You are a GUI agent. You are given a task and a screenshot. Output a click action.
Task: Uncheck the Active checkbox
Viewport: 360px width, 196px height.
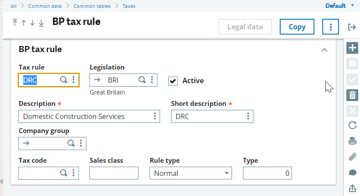[x=173, y=81]
